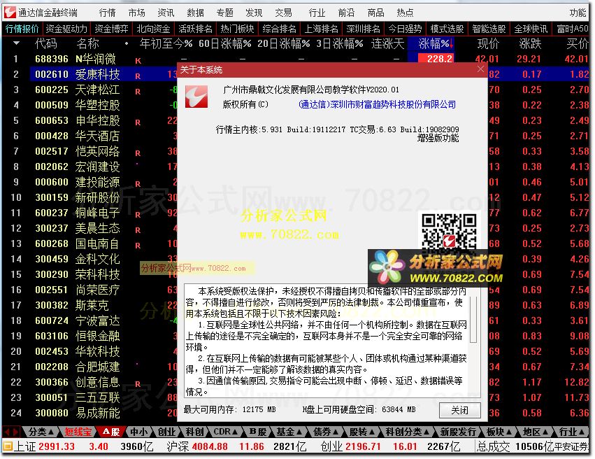Switch to 北向资金 tab

pyautogui.click(x=153, y=29)
